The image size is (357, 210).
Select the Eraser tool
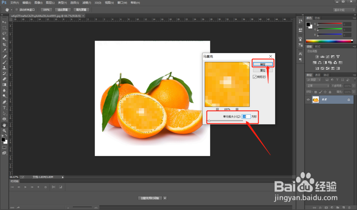(4, 79)
